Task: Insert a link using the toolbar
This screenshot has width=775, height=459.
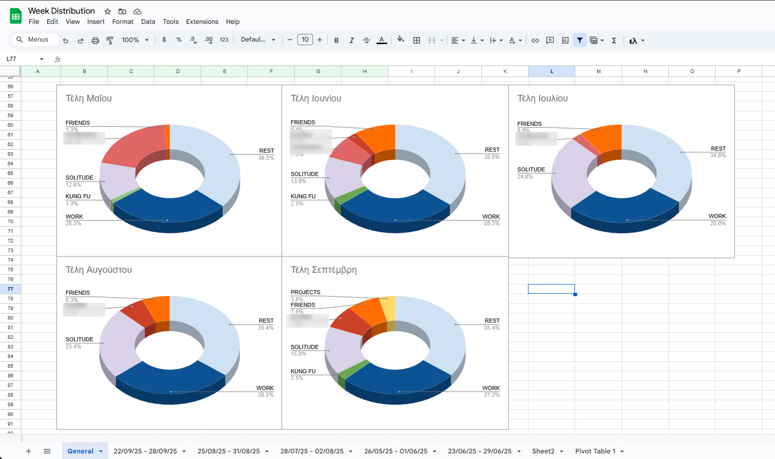Action: coord(535,40)
